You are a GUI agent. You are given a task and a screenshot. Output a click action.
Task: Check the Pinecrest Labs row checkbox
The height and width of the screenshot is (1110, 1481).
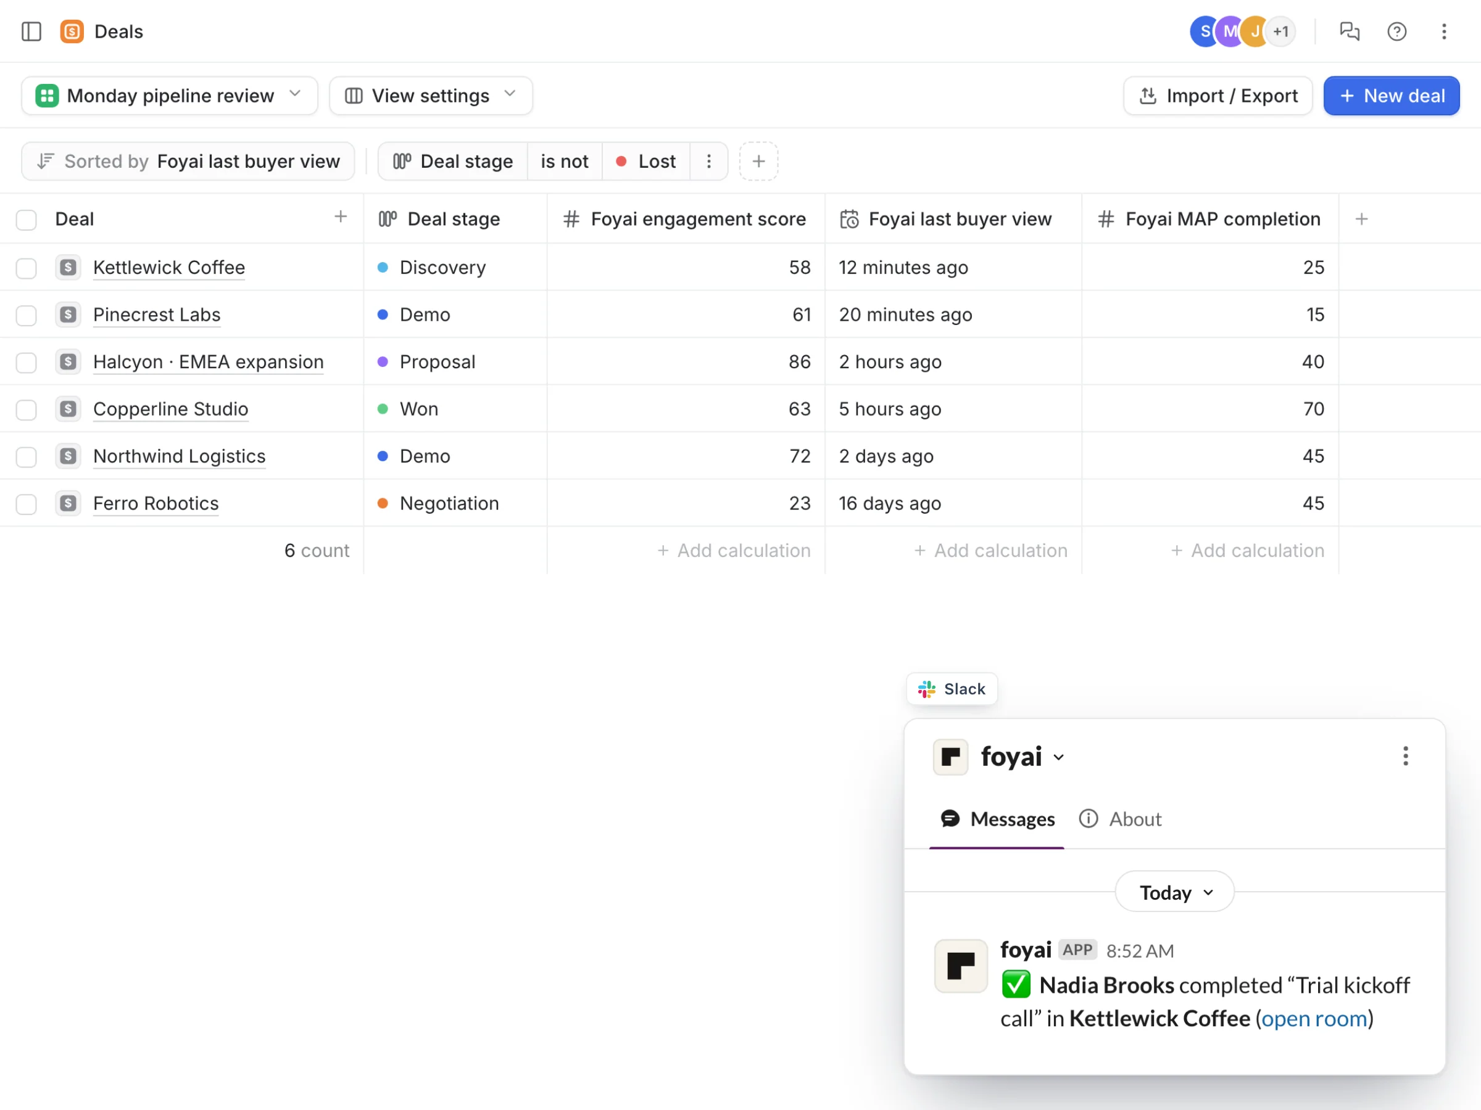click(26, 315)
